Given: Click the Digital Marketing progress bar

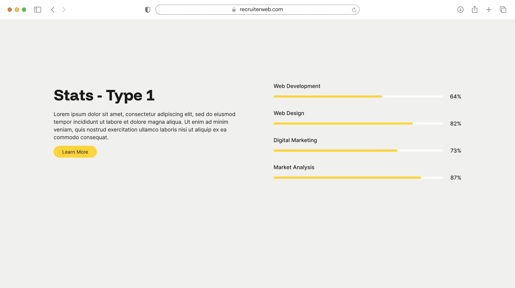Looking at the screenshot, I should 358,150.
